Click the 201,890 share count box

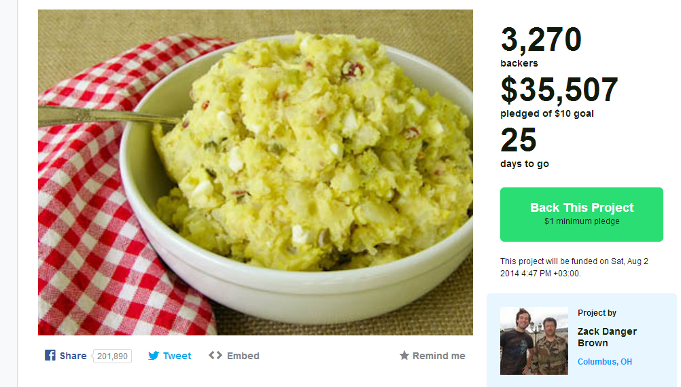112,356
